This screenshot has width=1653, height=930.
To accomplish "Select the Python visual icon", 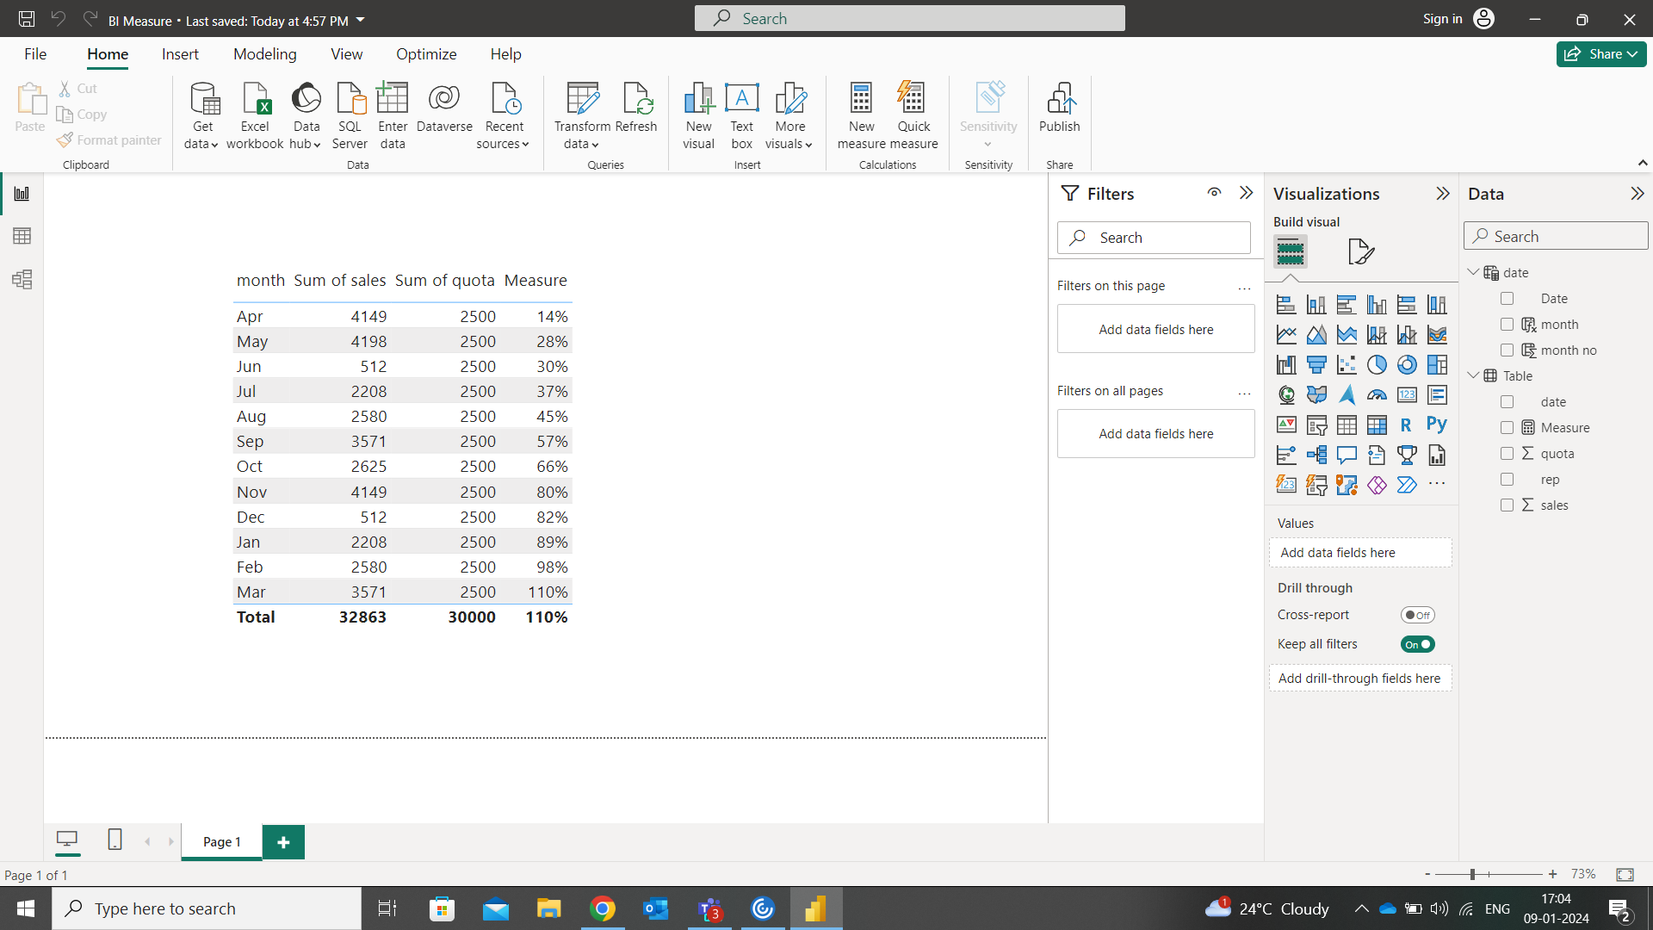I will pyautogui.click(x=1437, y=425).
